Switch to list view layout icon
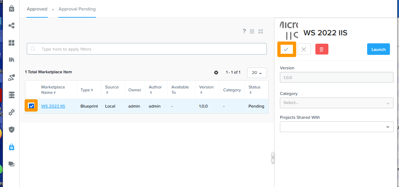Viewport: 399px width, 187px height. tap(252, 32)
